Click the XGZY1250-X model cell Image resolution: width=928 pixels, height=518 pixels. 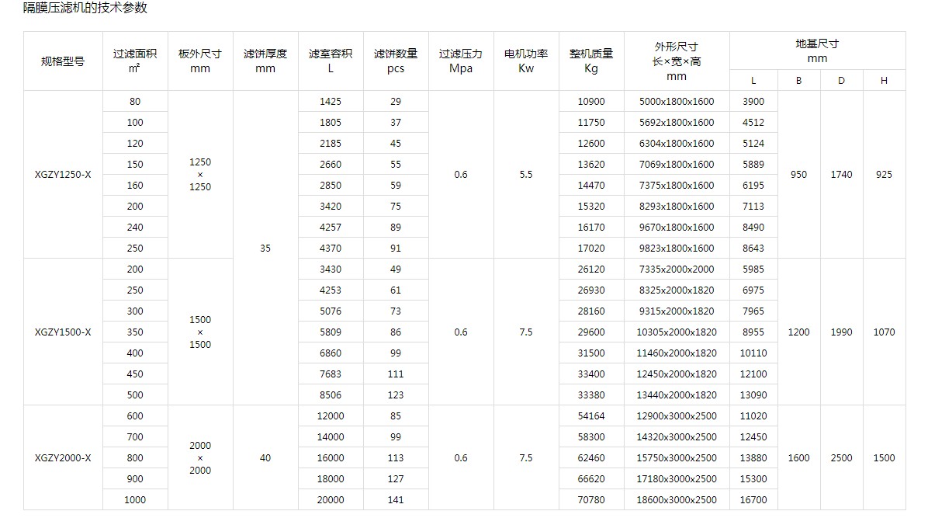63,175
